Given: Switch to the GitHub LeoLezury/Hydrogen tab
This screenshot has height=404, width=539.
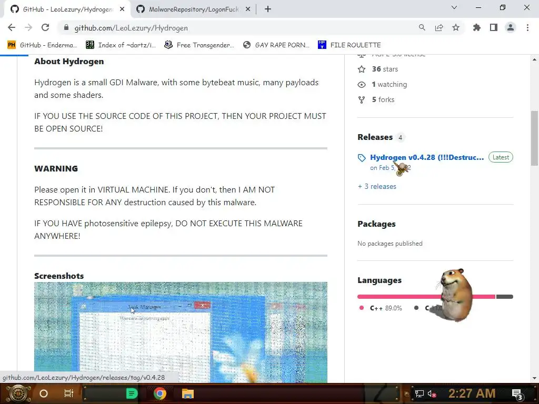Looking at the screenshot, I should (67, 9).
